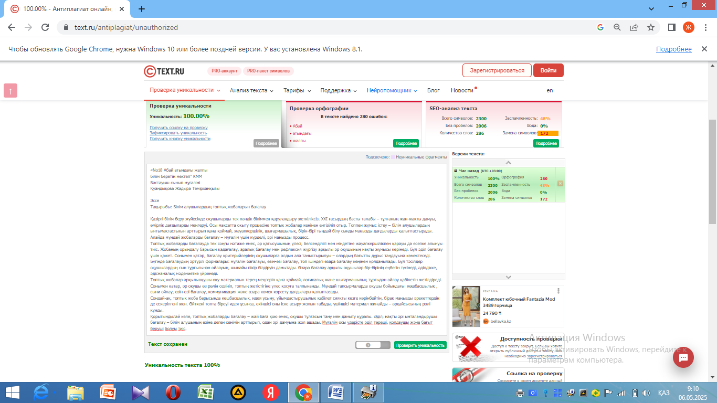Reload the page with the refresh icon

click(x=45, y=27)
